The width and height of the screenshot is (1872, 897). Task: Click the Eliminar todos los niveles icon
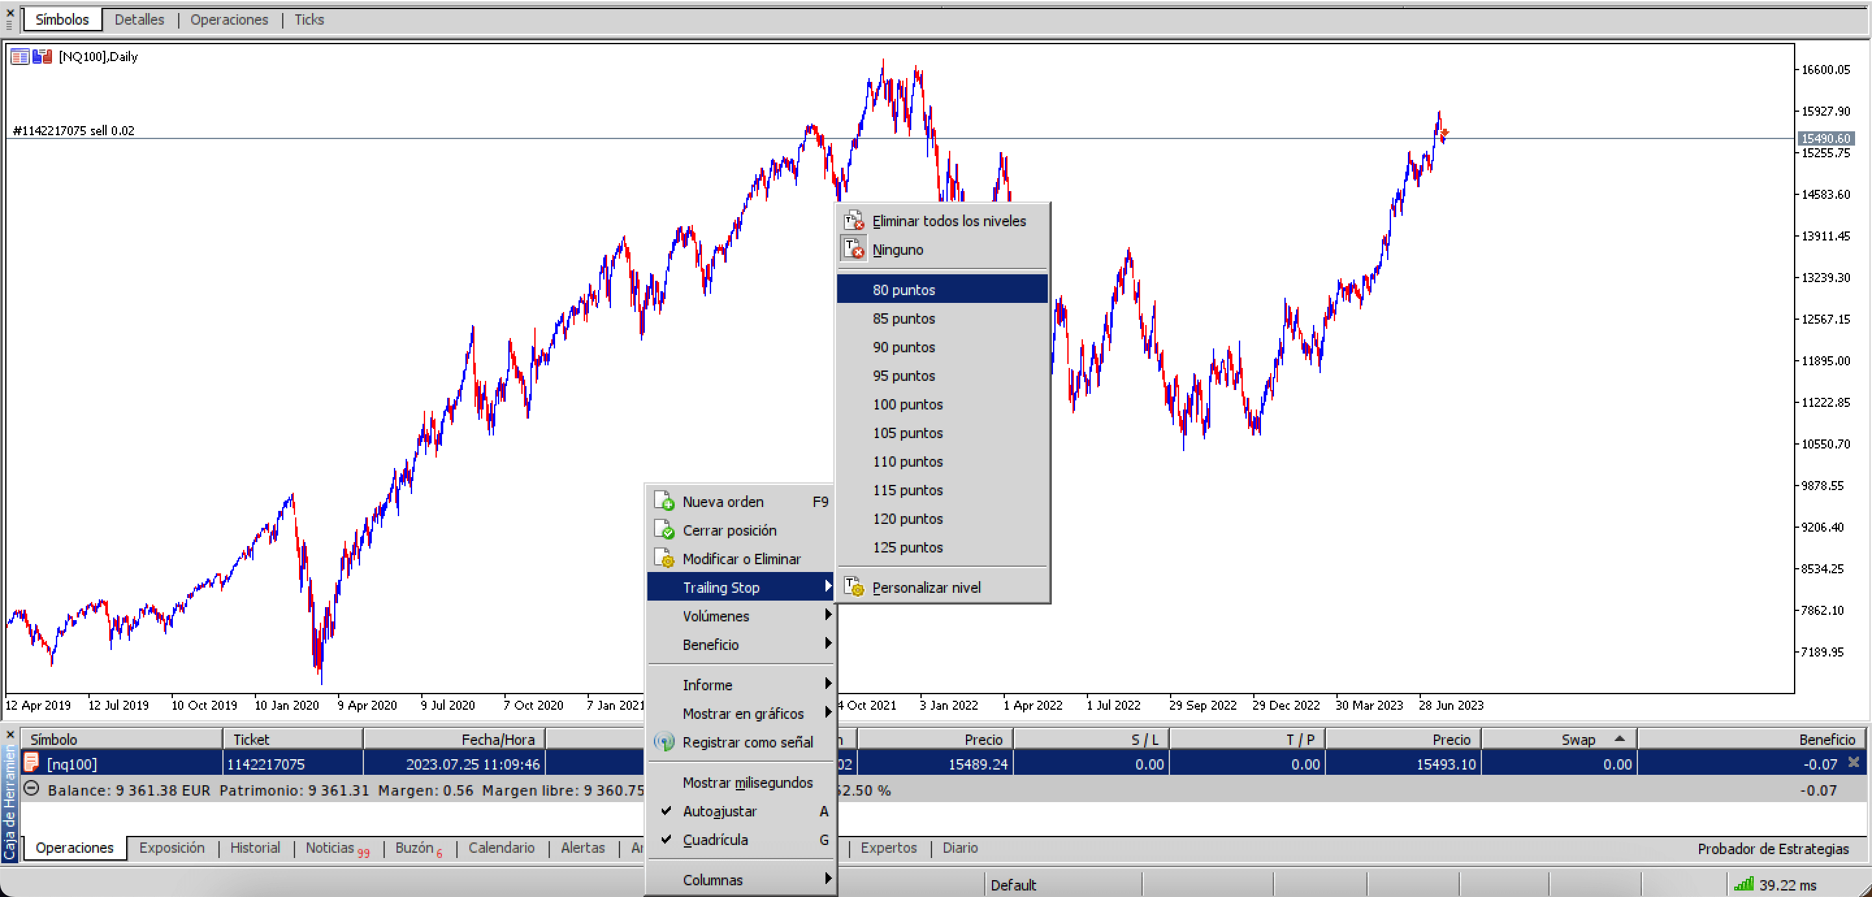853,220
